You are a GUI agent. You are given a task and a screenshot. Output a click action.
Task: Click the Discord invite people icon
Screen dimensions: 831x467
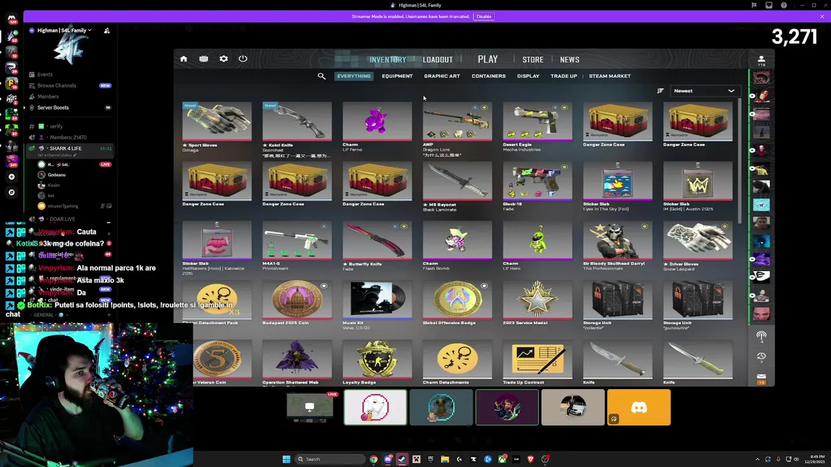(106, 30)
